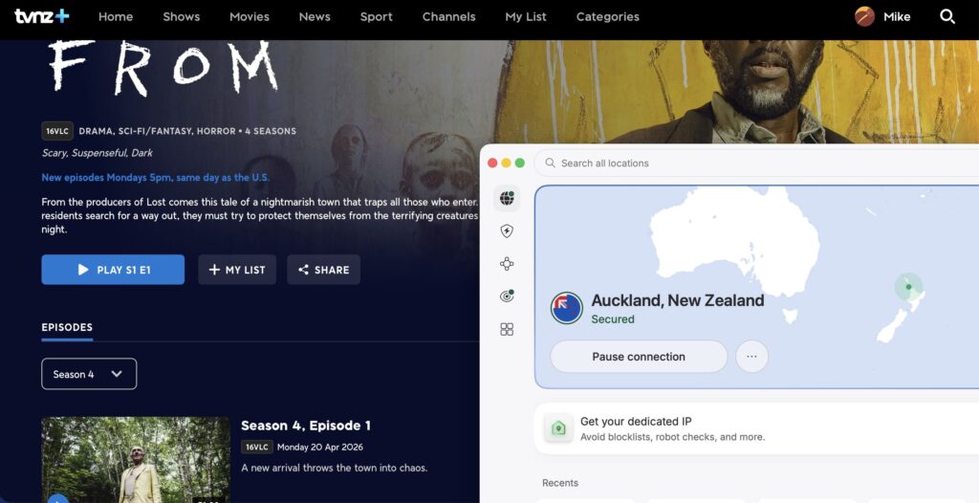Click the Monday 20 Apr 2026 date

point(320,448)
